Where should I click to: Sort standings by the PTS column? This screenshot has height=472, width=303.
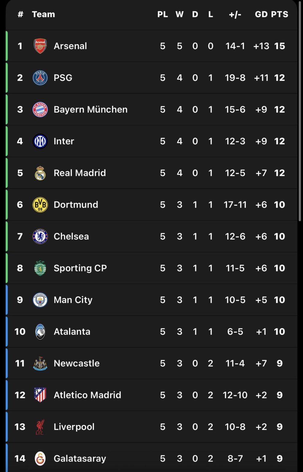280,14
